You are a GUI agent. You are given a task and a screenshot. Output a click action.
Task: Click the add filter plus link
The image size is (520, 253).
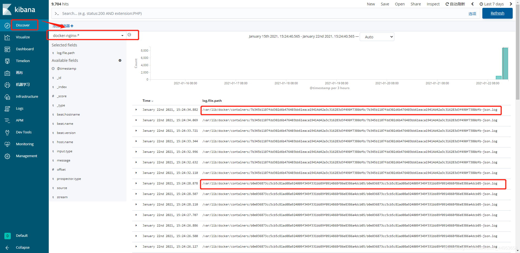click(x=63, y=26)
